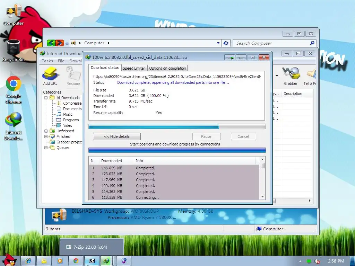Screen dimensions: 355x266
Task: Switch to the Speed Limiter tab
Action: pos(134,68)
